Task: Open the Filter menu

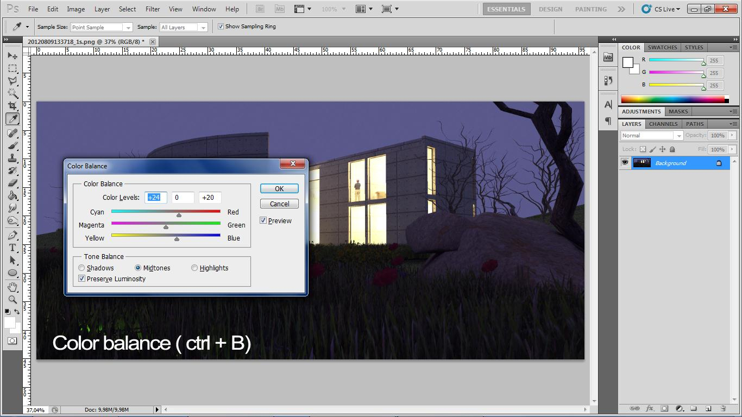Action: tap(153, 9)
